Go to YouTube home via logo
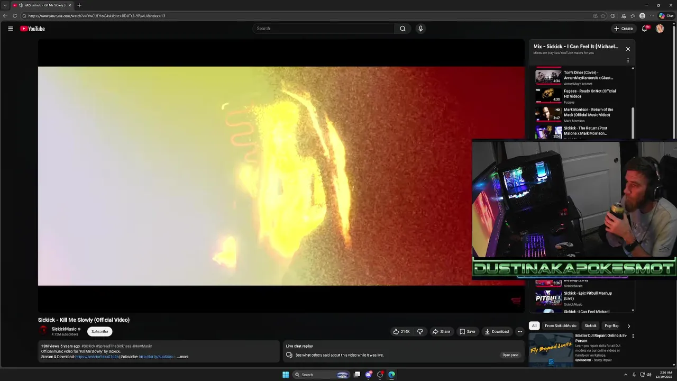The width and height of the screenshot is (677, 381). (33, 29)
